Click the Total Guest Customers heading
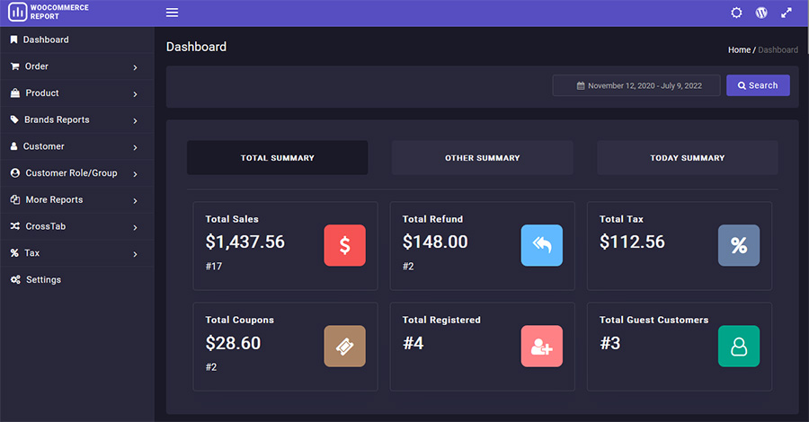 653,320
